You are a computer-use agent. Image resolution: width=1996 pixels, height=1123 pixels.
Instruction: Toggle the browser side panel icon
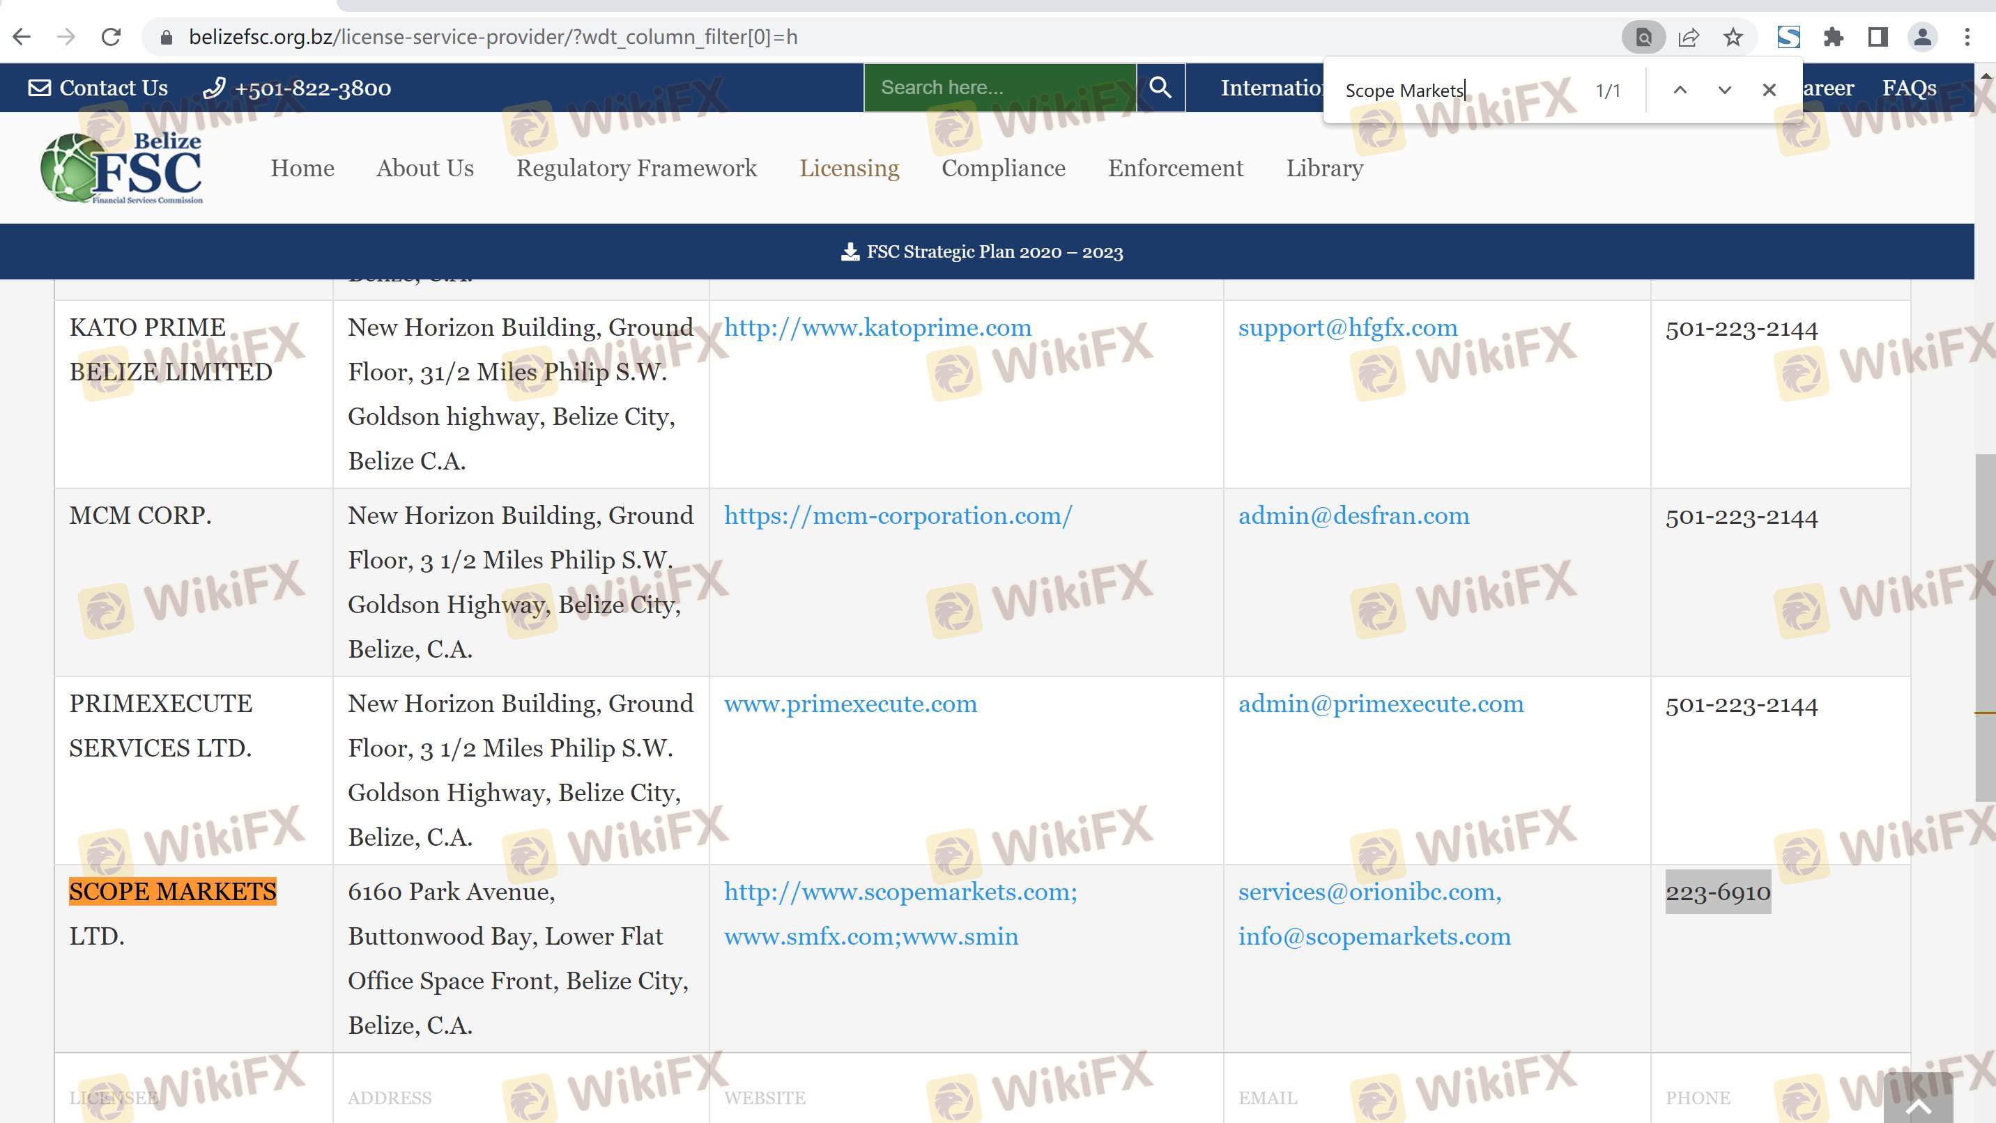click(x=1878, y=37)
